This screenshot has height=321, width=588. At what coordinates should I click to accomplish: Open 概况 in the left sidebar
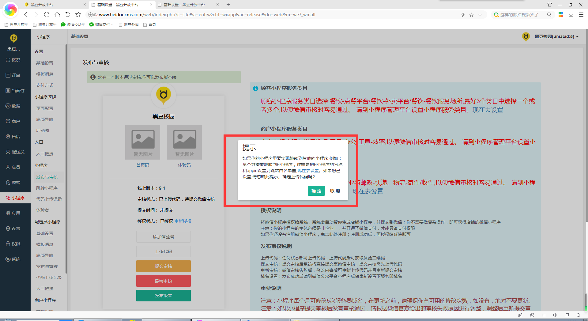[x=13, y=60]
